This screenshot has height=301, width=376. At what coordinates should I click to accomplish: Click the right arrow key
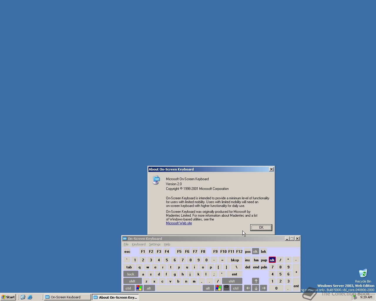tap(263, 288)
